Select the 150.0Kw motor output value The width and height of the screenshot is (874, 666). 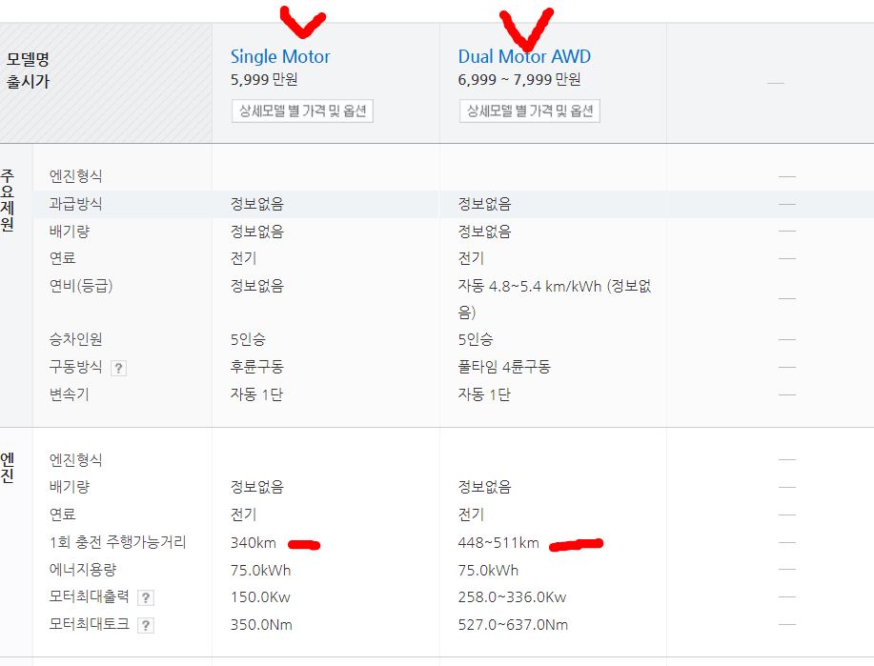click(x=261, y=597)
